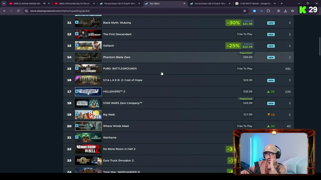Click the address bar URL field

(x=135, y=11)
